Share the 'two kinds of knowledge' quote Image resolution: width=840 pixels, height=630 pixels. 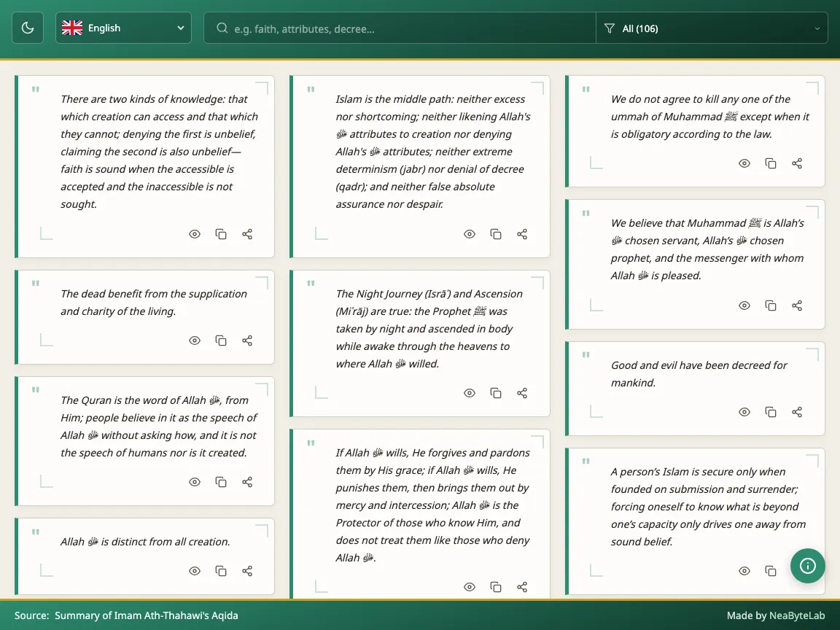pos(247,234)
